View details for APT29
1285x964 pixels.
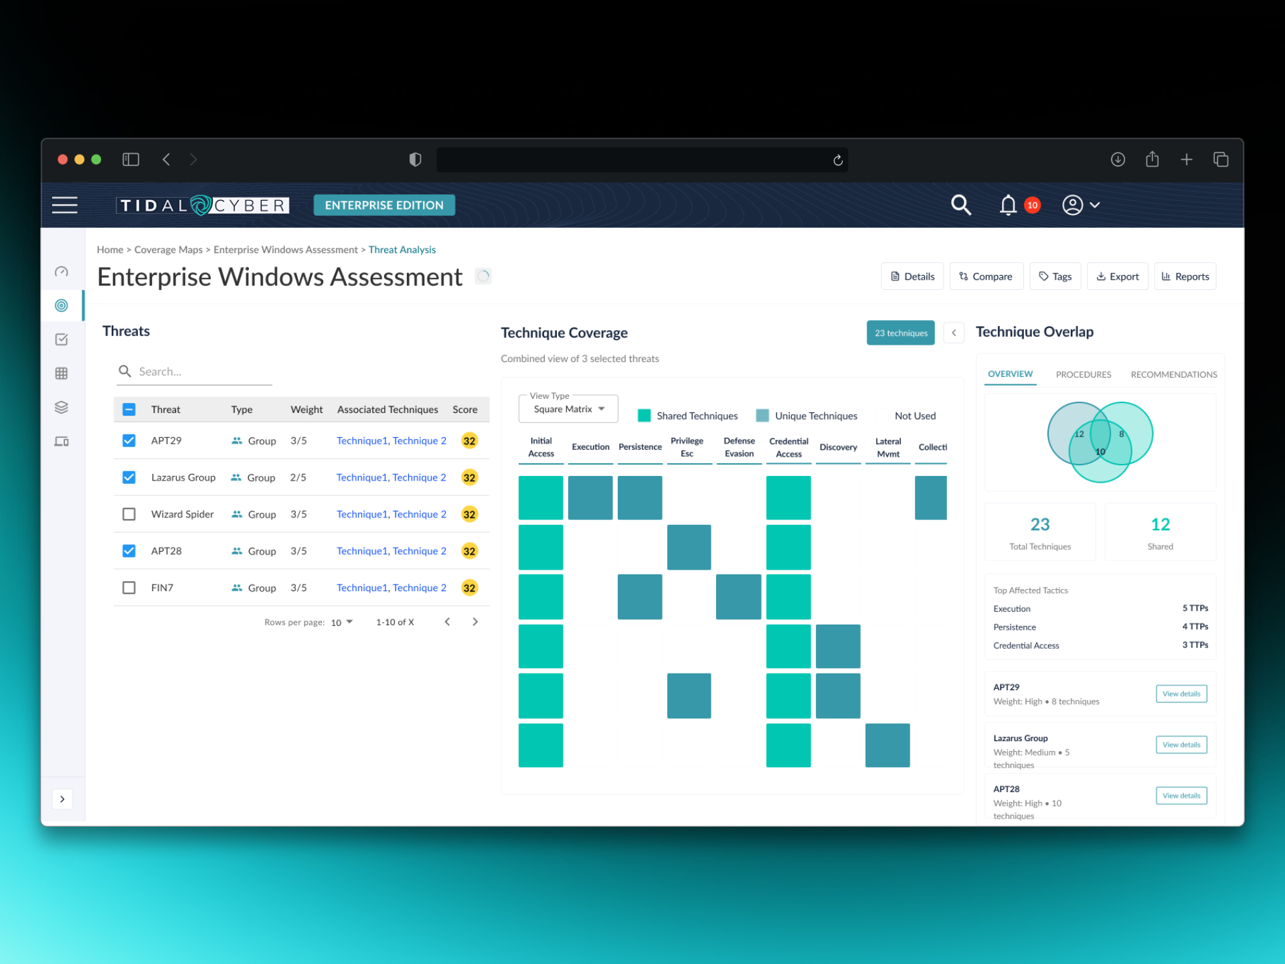pyautogui.click(x=1181, y=694)
